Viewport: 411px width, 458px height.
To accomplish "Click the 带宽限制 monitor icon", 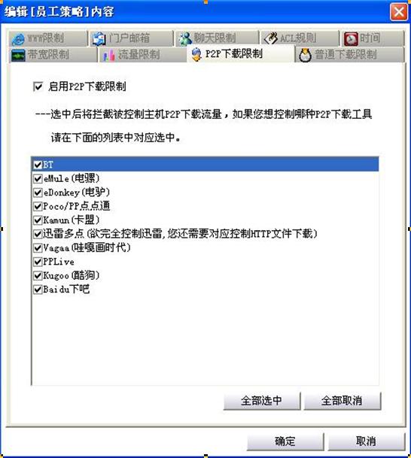I will click(x=18, y=55).
